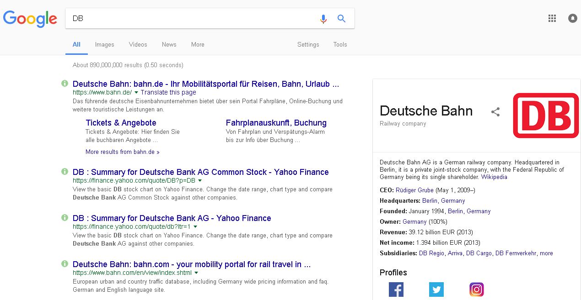Click the green info icon beside the Common Stock result

point(65,172)
